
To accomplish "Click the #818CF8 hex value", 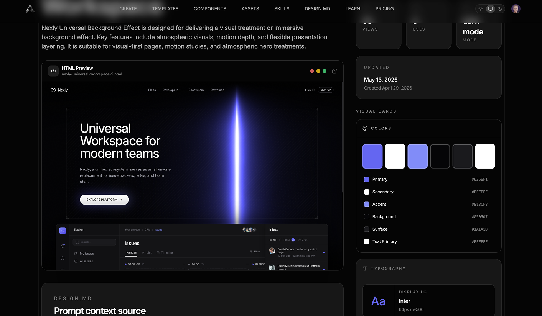I will 479,204.
